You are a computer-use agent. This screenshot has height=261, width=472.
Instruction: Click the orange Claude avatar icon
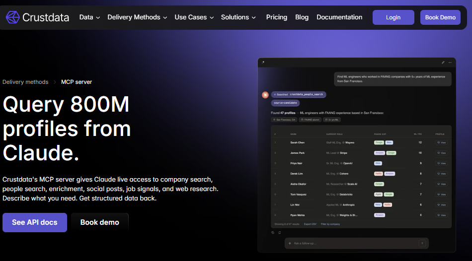click(x=265, y=95)
